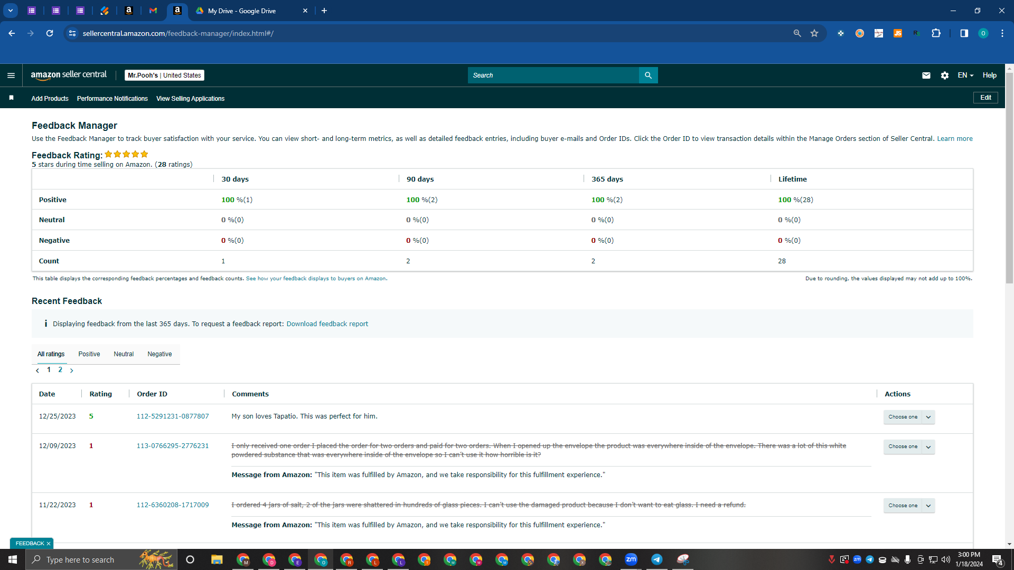This screenshot has width=1014, height=570.
Task: Click the Edit button in the navigation bar
Action: pyautogui.click(x=985, y=98)
